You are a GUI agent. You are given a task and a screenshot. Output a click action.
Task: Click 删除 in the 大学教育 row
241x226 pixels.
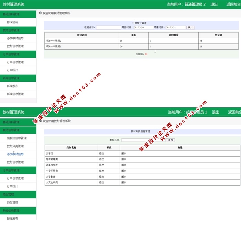tap(124, 177)
